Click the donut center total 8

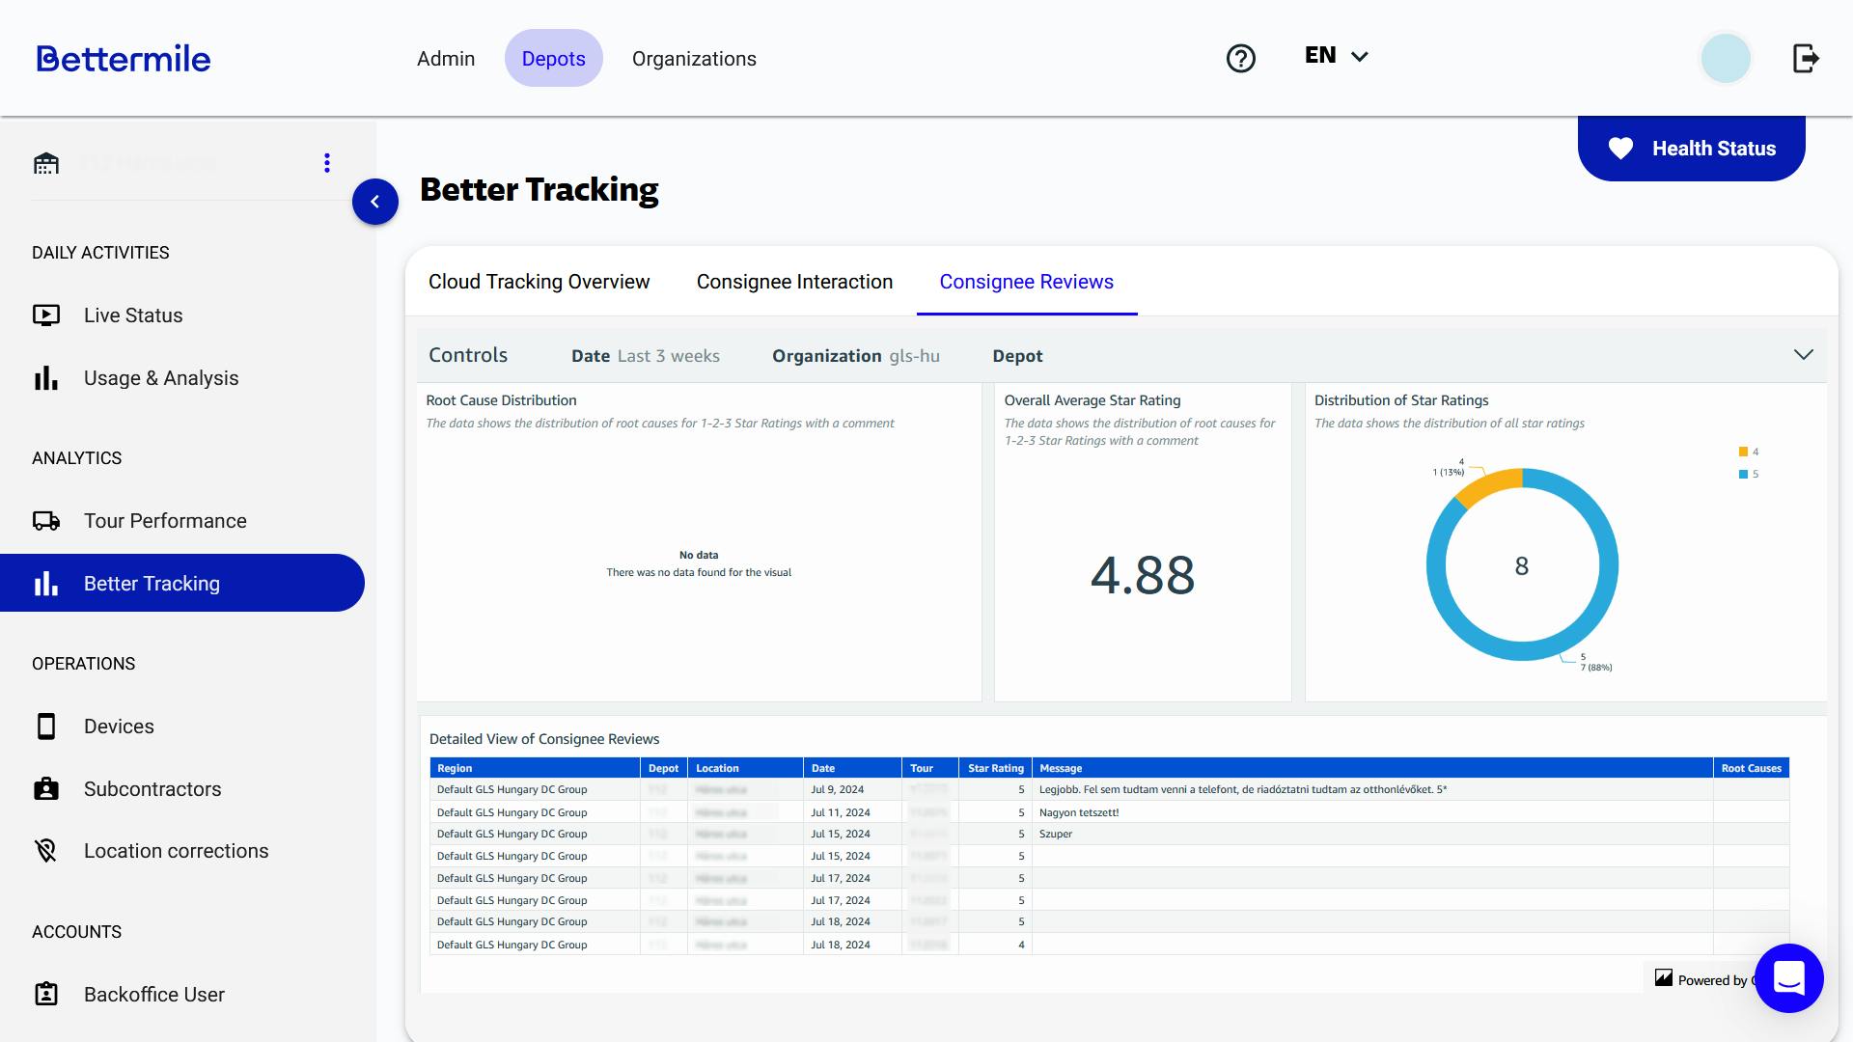tap(1522, 566)
